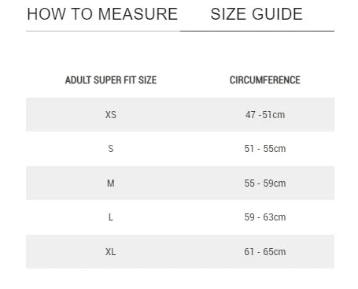
Task: Select the M size cell
Action: click(x=111, y=183)
